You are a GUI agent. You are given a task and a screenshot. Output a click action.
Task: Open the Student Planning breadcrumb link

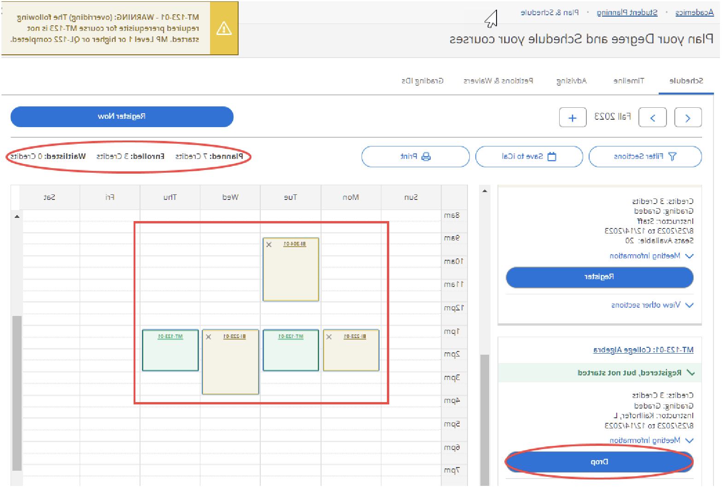(627, 12)
